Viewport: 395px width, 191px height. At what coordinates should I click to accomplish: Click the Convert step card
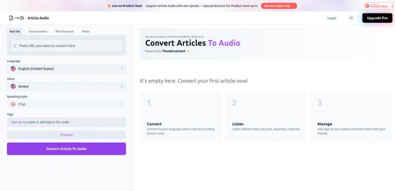(x=181, y=117)
